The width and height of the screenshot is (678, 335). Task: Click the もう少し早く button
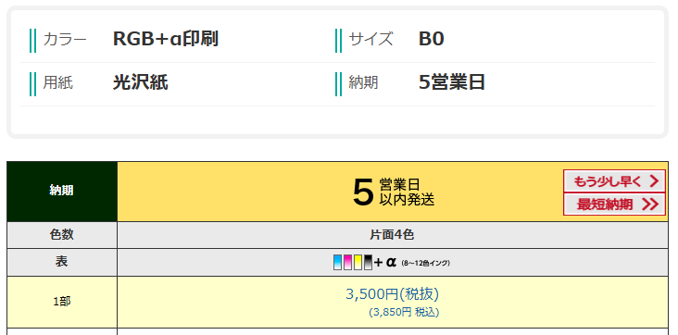(614, 181)
